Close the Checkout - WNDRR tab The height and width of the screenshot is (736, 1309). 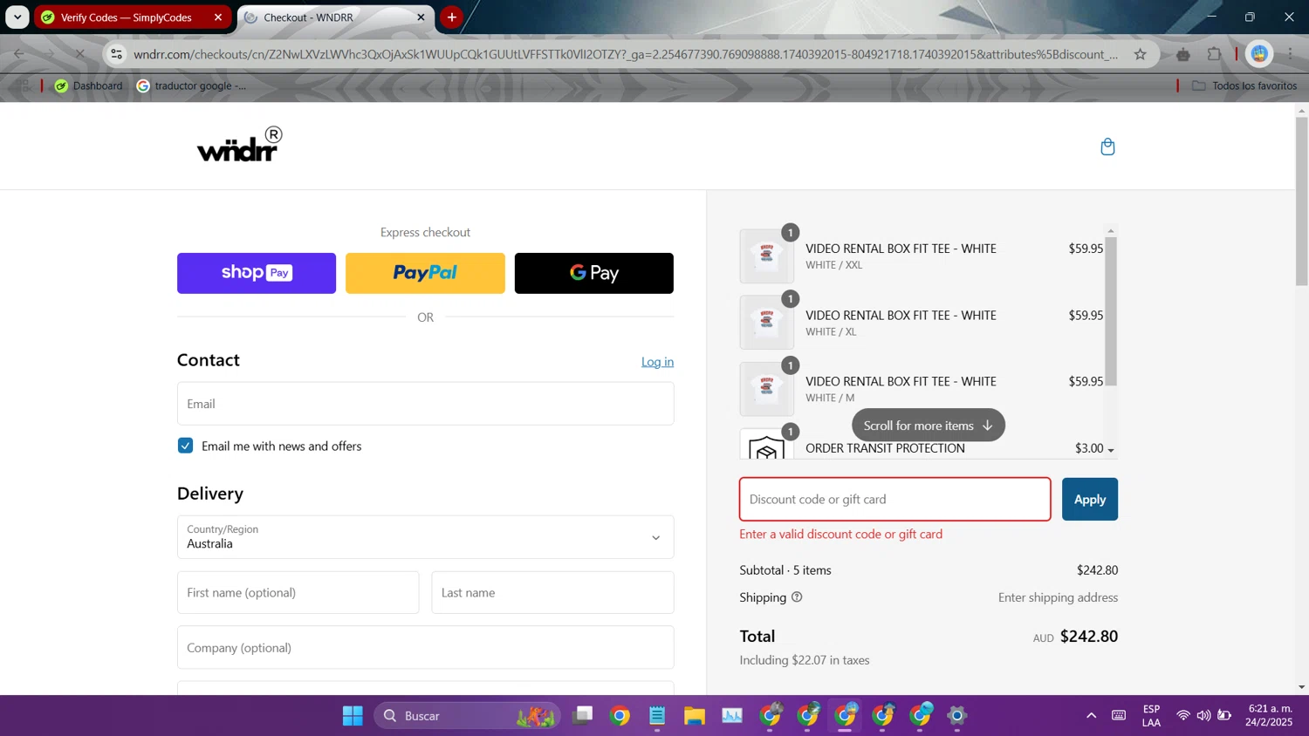click(x=421, y=17)
